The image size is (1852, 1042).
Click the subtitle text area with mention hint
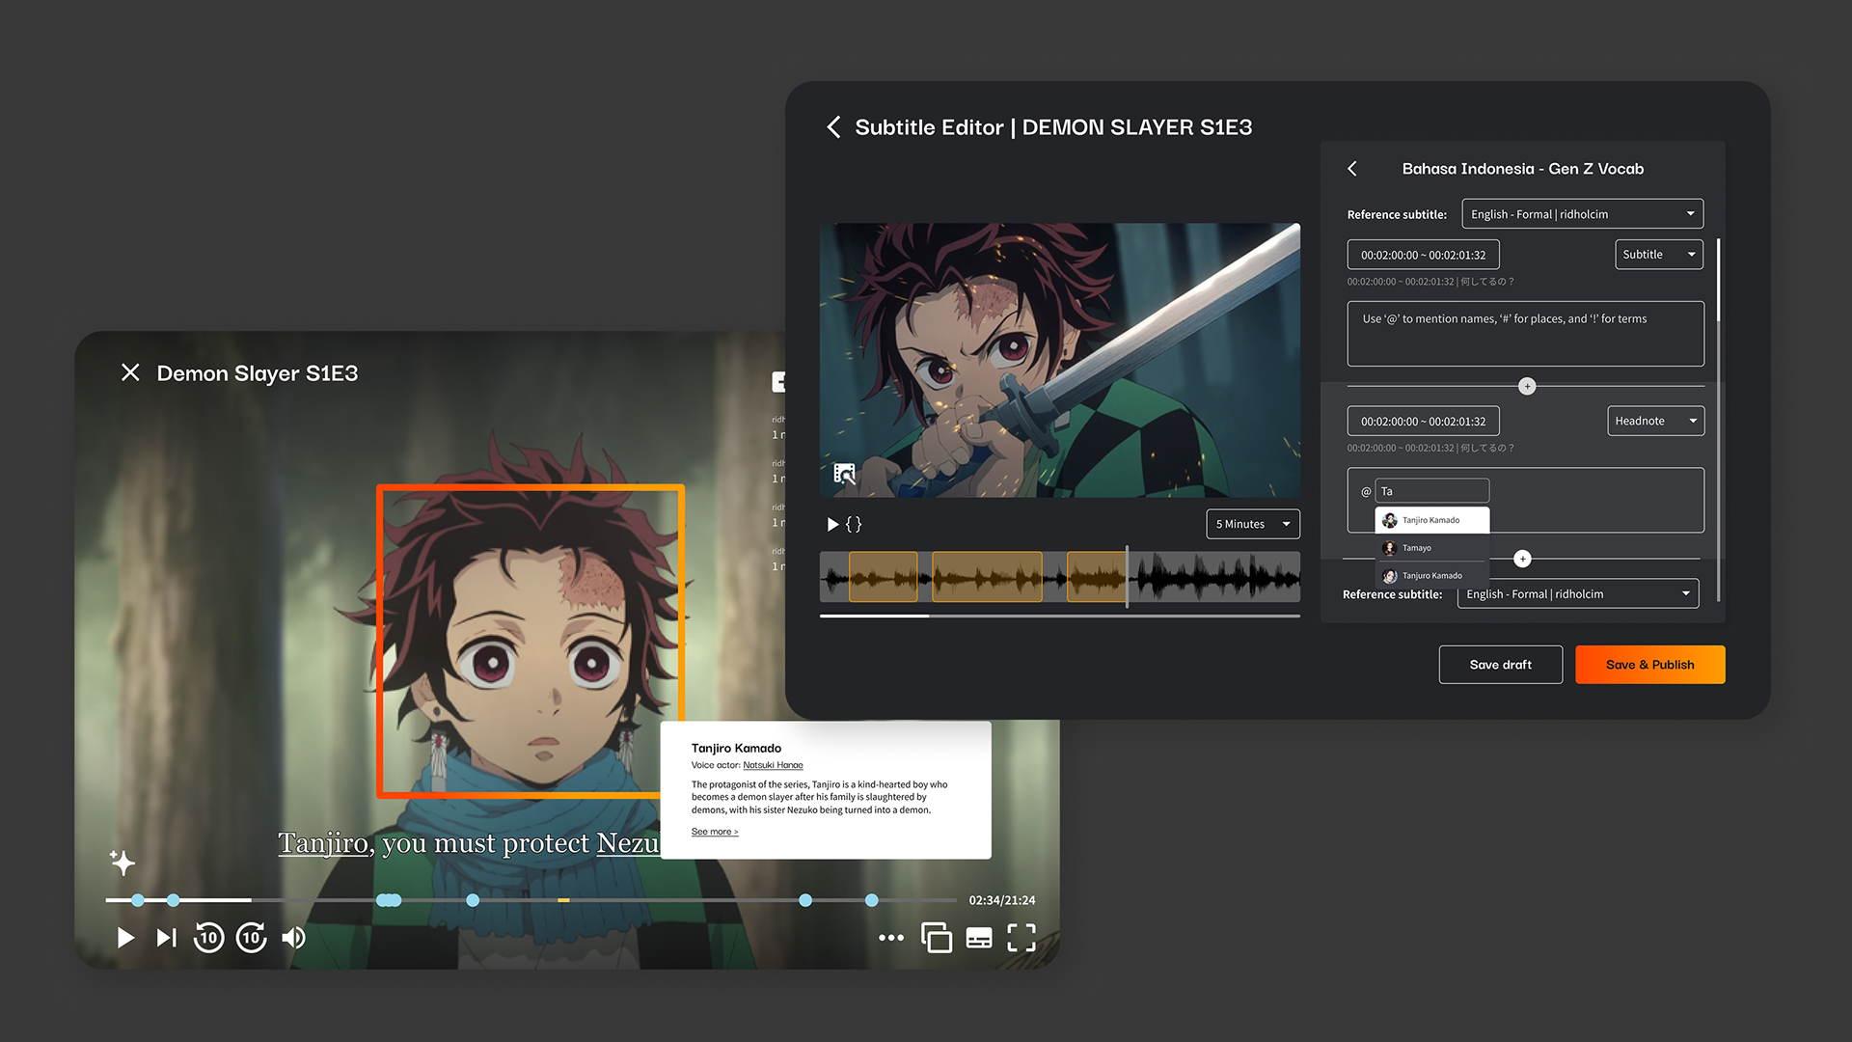1525,334
